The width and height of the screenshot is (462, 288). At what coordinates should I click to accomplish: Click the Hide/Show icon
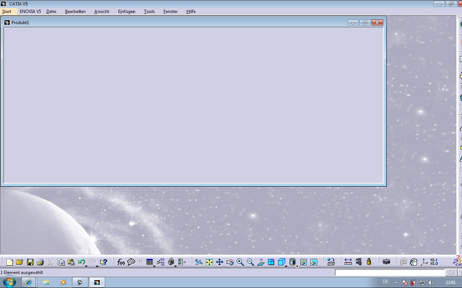[x=304, y=262]
